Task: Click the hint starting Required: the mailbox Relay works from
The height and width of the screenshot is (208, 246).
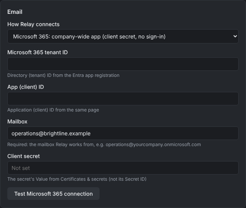Action: pyautogui.click(x=104, y=145)
